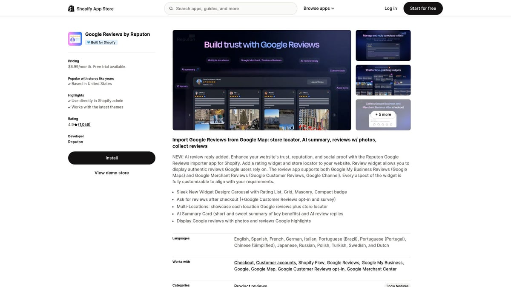Viewport: 511px width, 287px height.
Task: Click the Import Google Reviews from Google Map heading
Action: (x=274, y=143)
